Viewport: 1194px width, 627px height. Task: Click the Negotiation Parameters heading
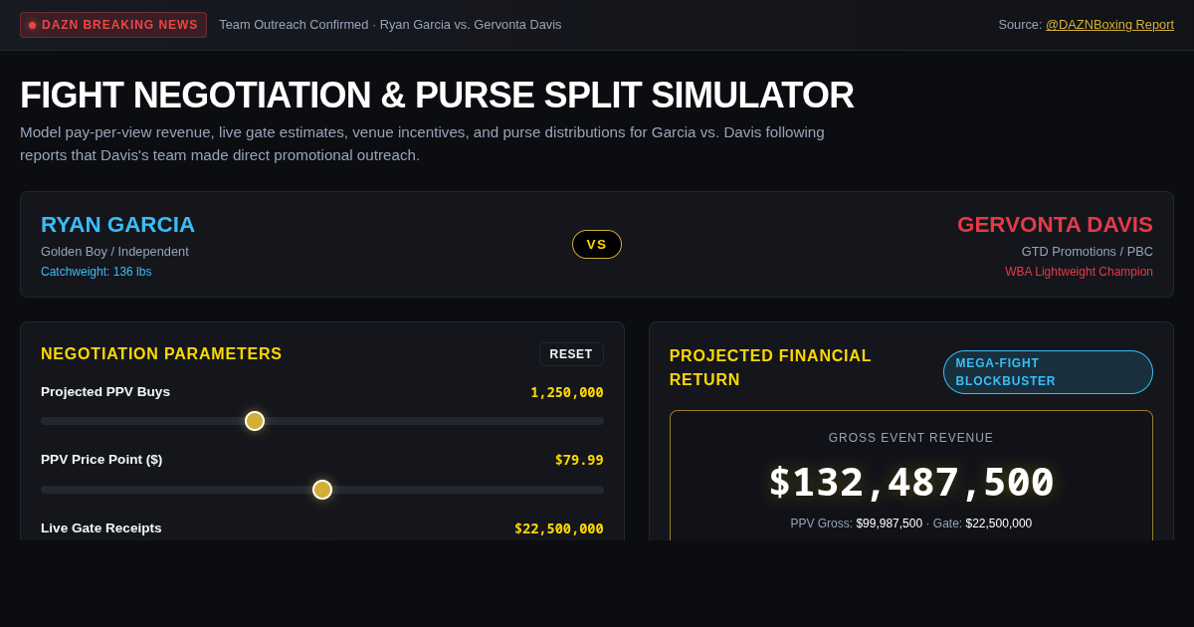point(161,354)
